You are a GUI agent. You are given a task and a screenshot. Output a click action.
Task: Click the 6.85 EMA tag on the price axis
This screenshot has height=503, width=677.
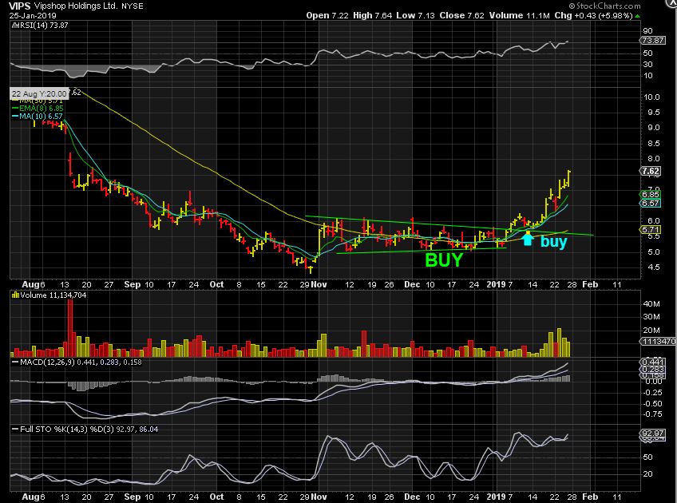click(650, 194)
